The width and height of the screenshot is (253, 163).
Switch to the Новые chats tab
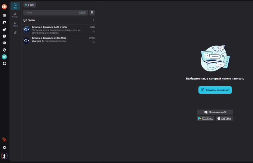click(x=15, y=24)
